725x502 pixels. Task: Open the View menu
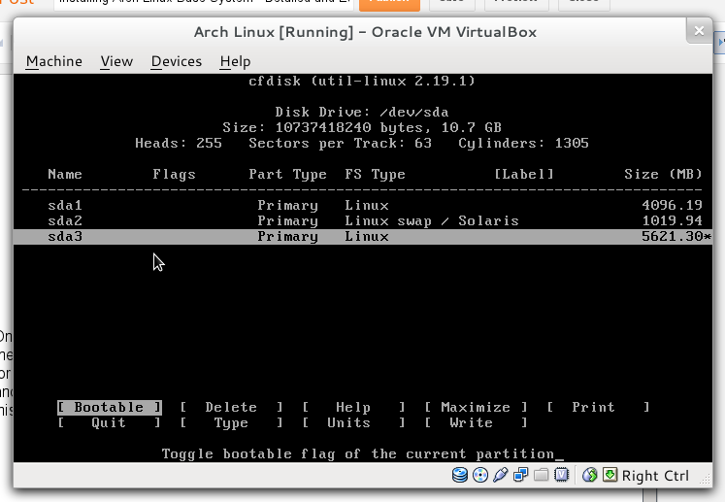pos(116,61)
